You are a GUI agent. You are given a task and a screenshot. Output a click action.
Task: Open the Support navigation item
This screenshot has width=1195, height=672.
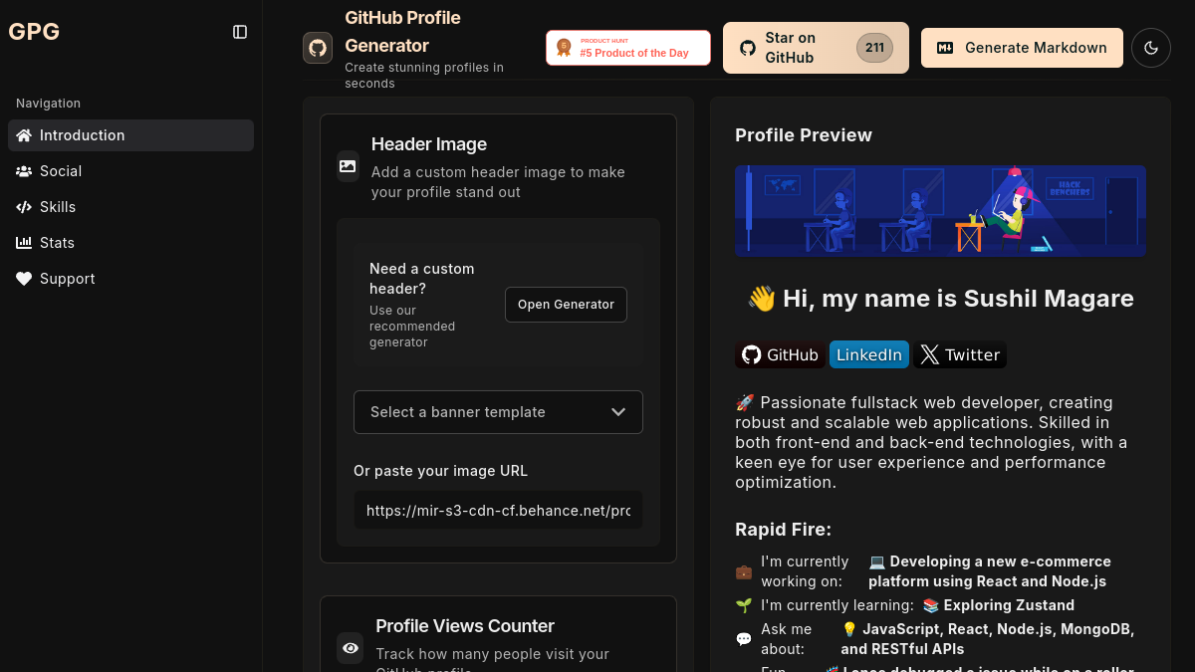tap(130, 279)
